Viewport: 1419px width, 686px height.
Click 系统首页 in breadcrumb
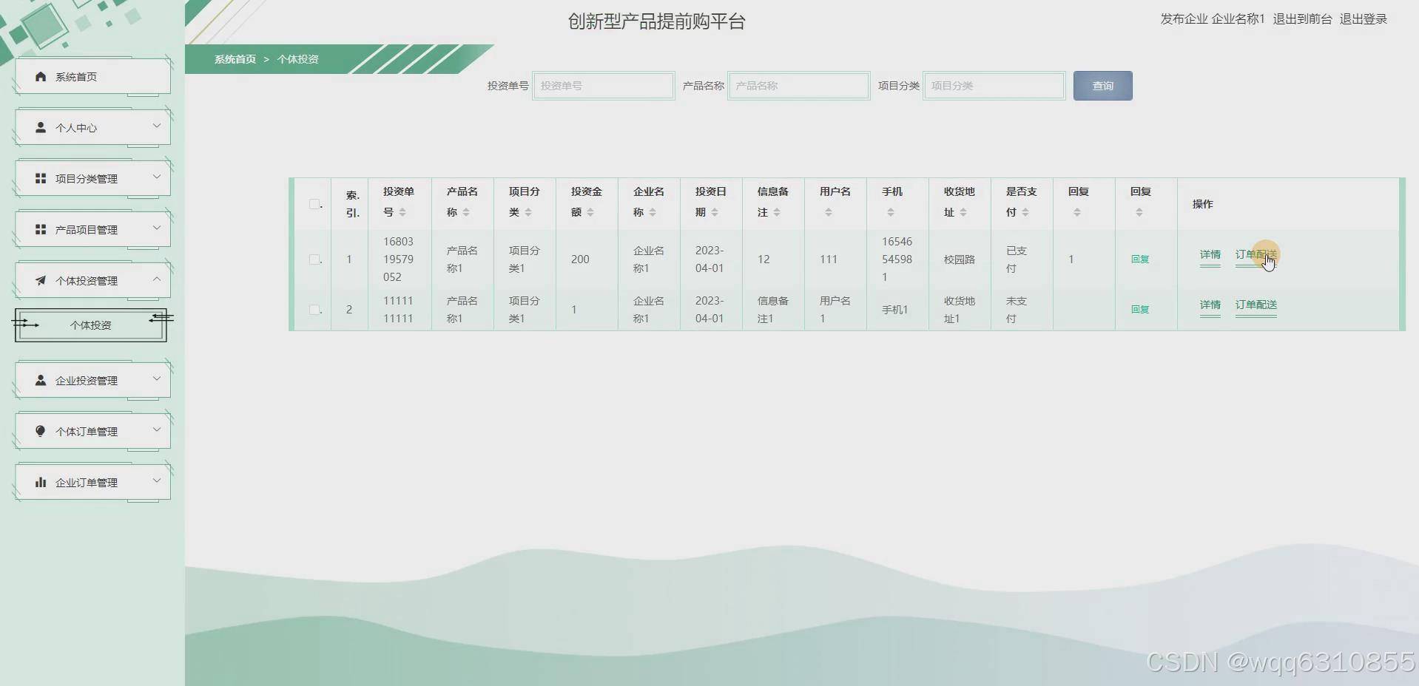click(235, 59)
